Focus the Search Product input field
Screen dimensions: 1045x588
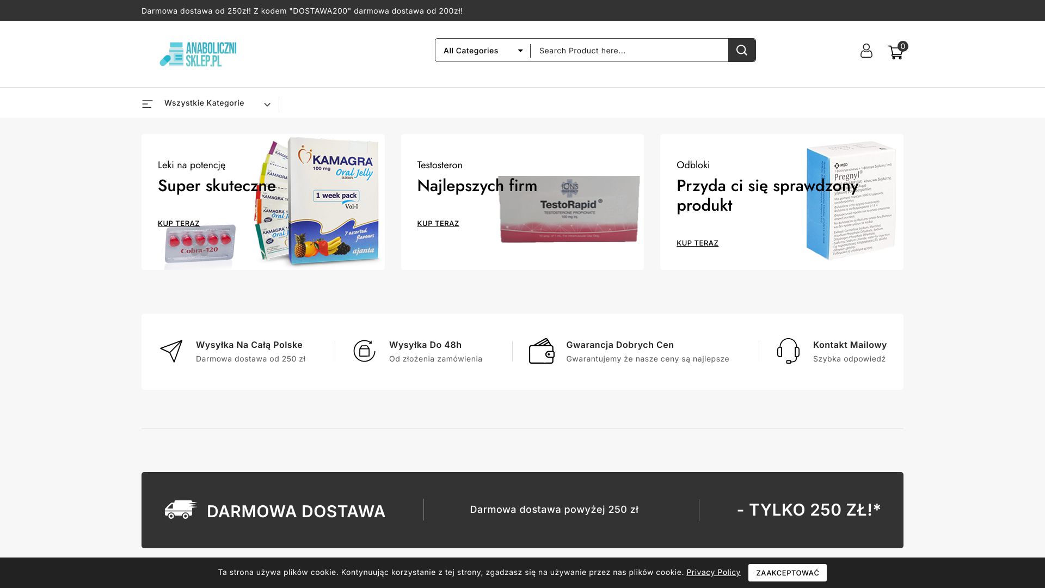click(629, 50)
